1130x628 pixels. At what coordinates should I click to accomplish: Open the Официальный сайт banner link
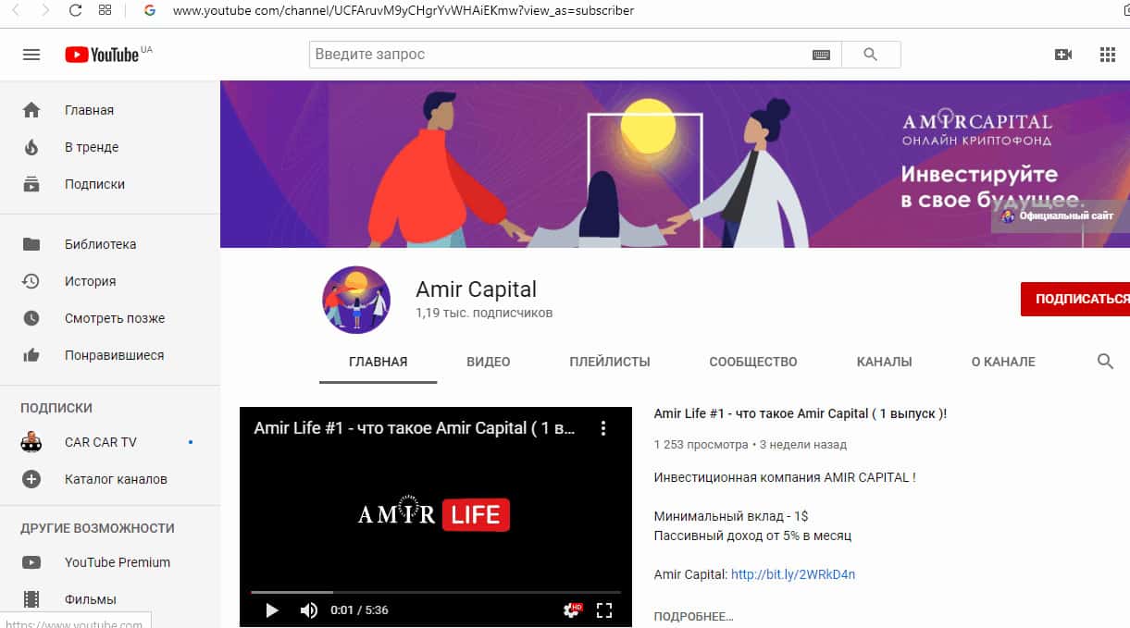[1061, 216]
